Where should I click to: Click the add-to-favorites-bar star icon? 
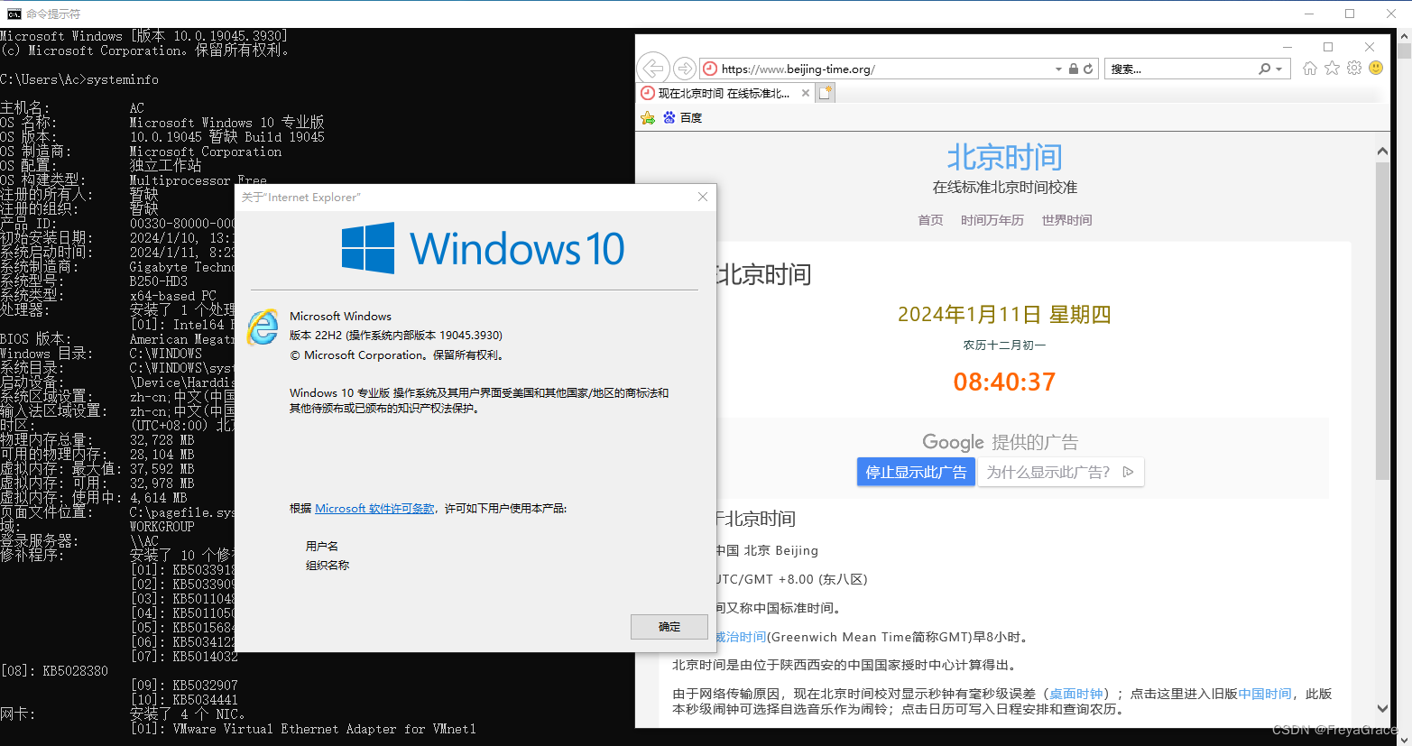point(648,118)
